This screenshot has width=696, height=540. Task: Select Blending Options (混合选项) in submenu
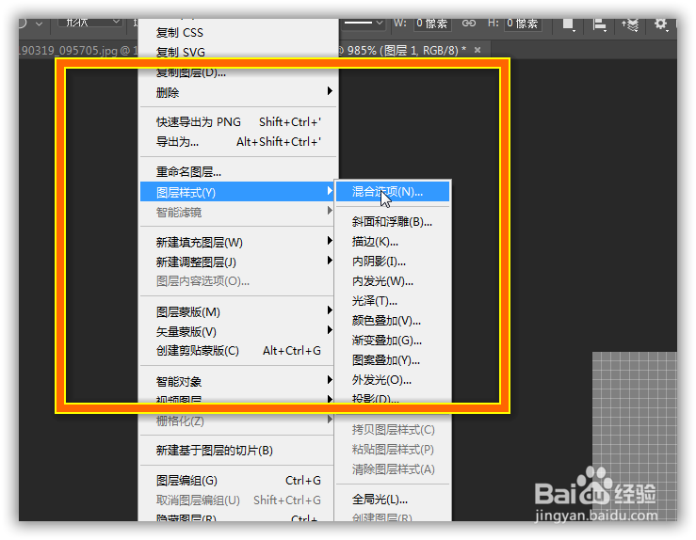tap(393, 192)
